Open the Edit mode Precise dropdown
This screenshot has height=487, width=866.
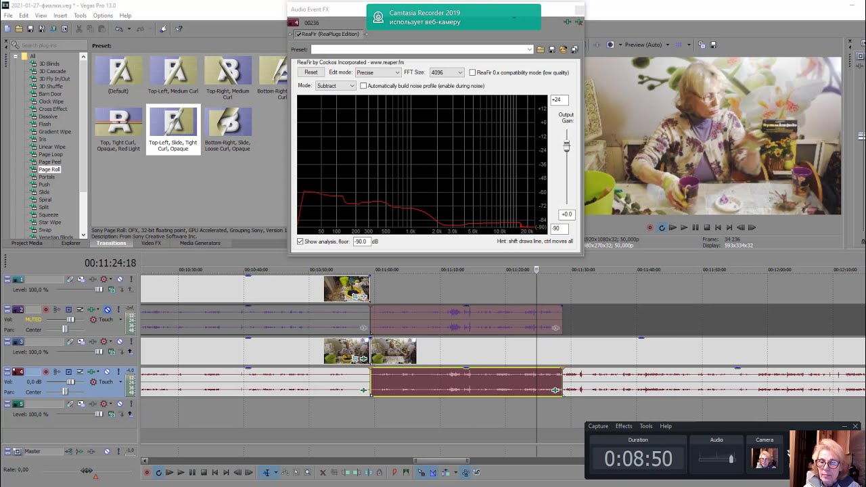pyautogui.click(x=378, y=72)
